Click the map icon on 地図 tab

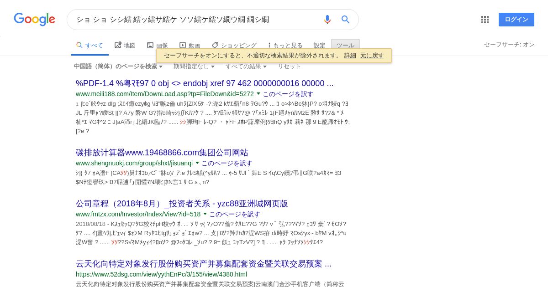[118, 45]
